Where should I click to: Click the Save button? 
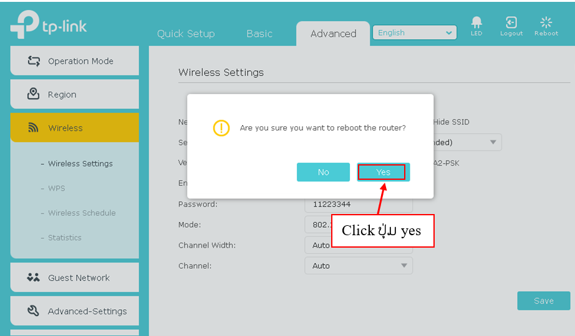tap(543, 301)
